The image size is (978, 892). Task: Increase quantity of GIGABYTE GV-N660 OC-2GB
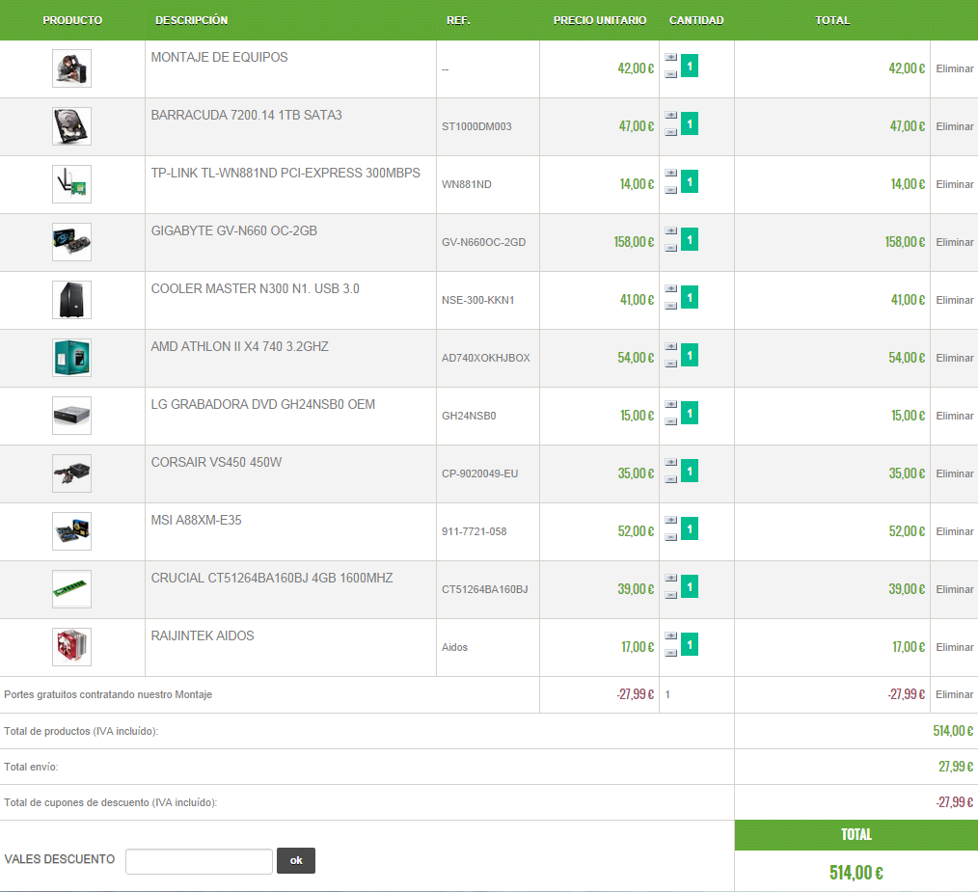click(670, 230)
